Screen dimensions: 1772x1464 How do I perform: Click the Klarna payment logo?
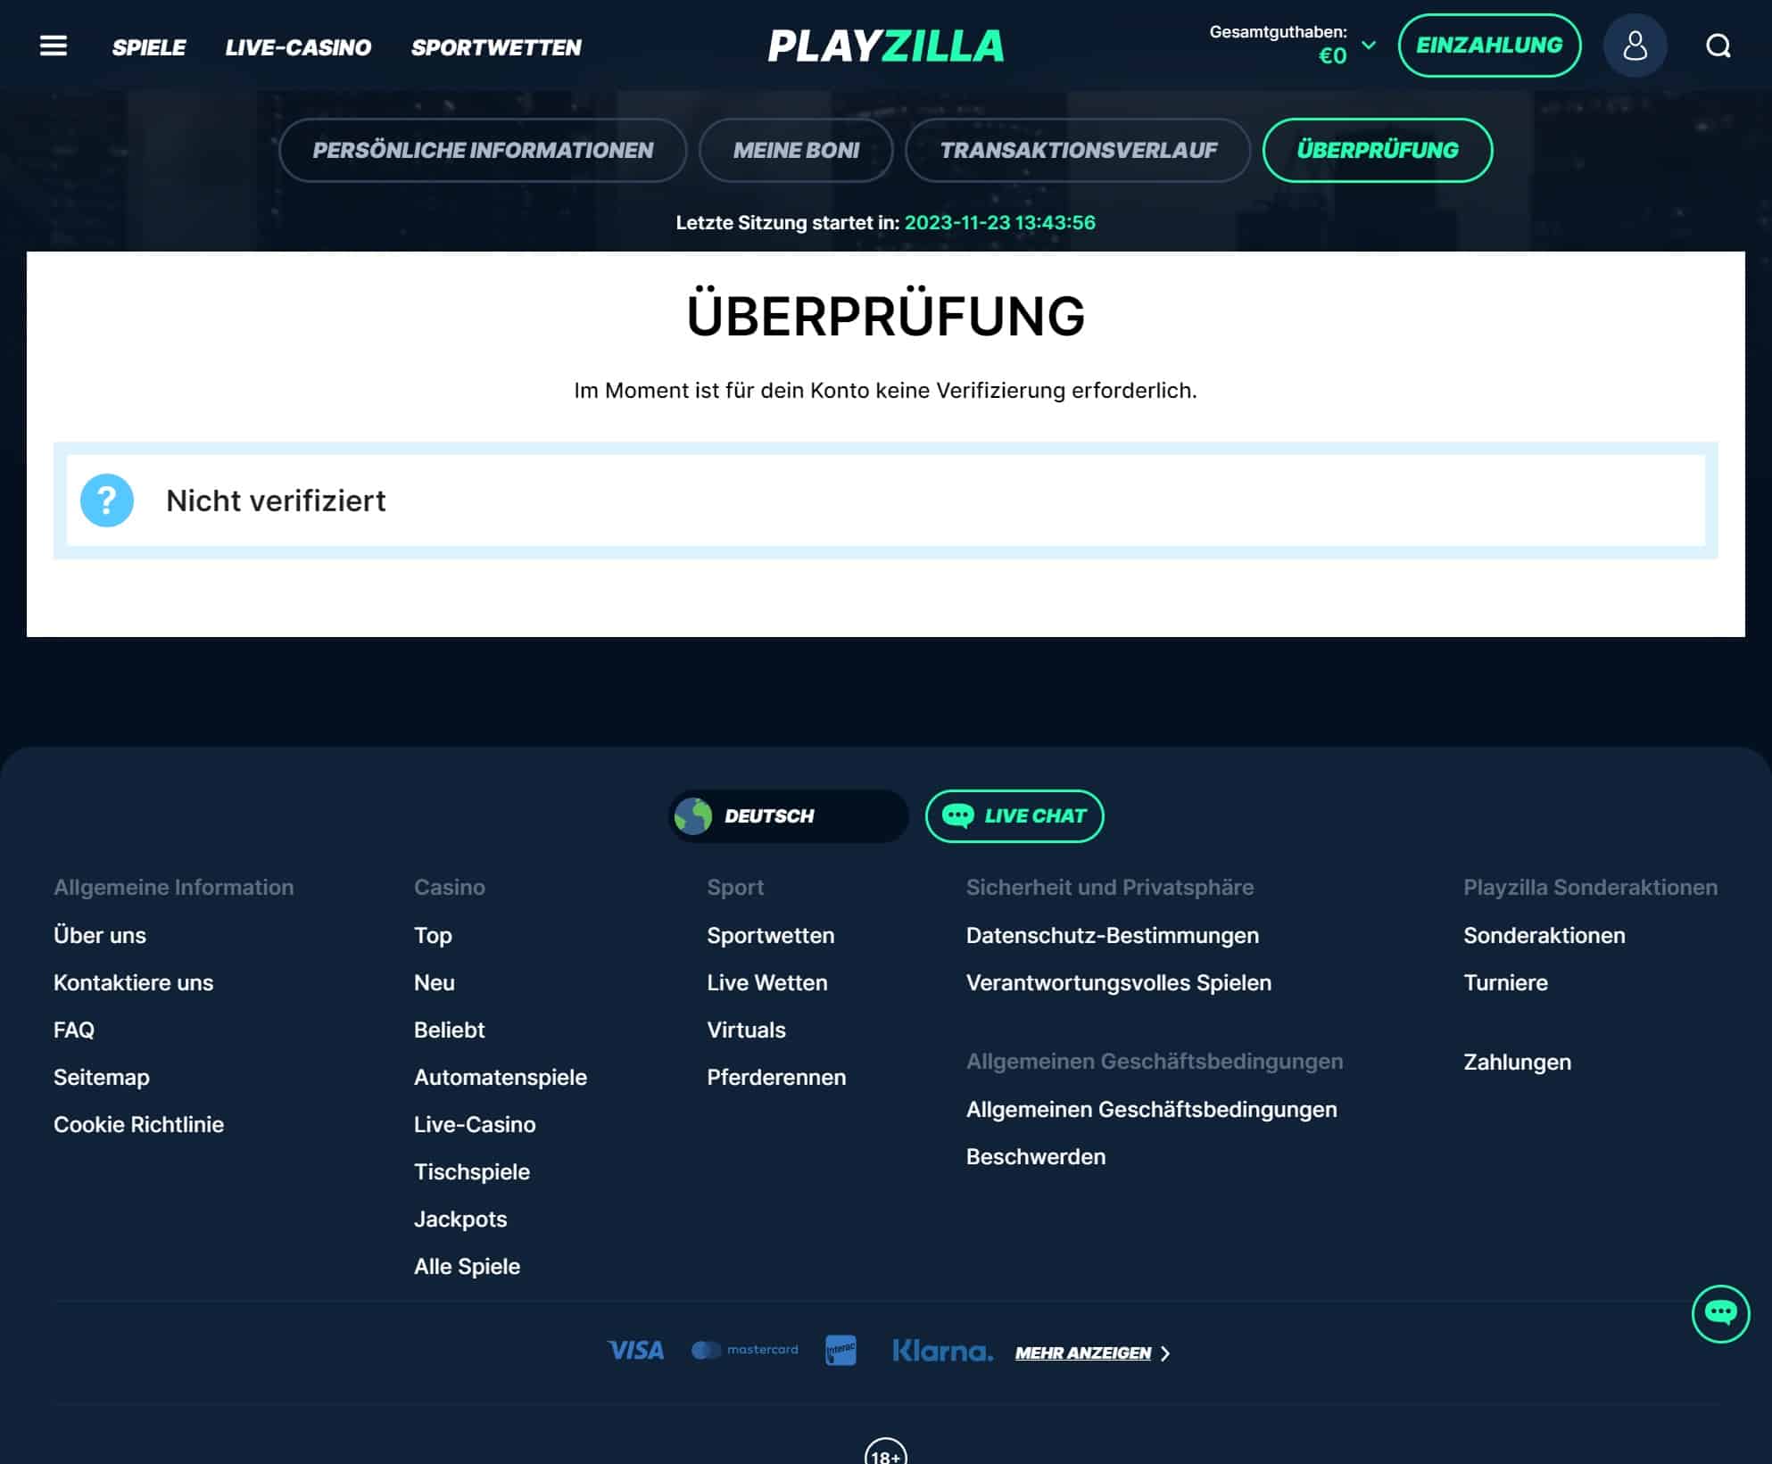(x=942, y=1351)
